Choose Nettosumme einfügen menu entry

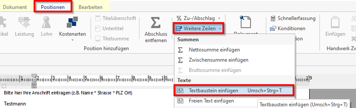tap(214, 50)
